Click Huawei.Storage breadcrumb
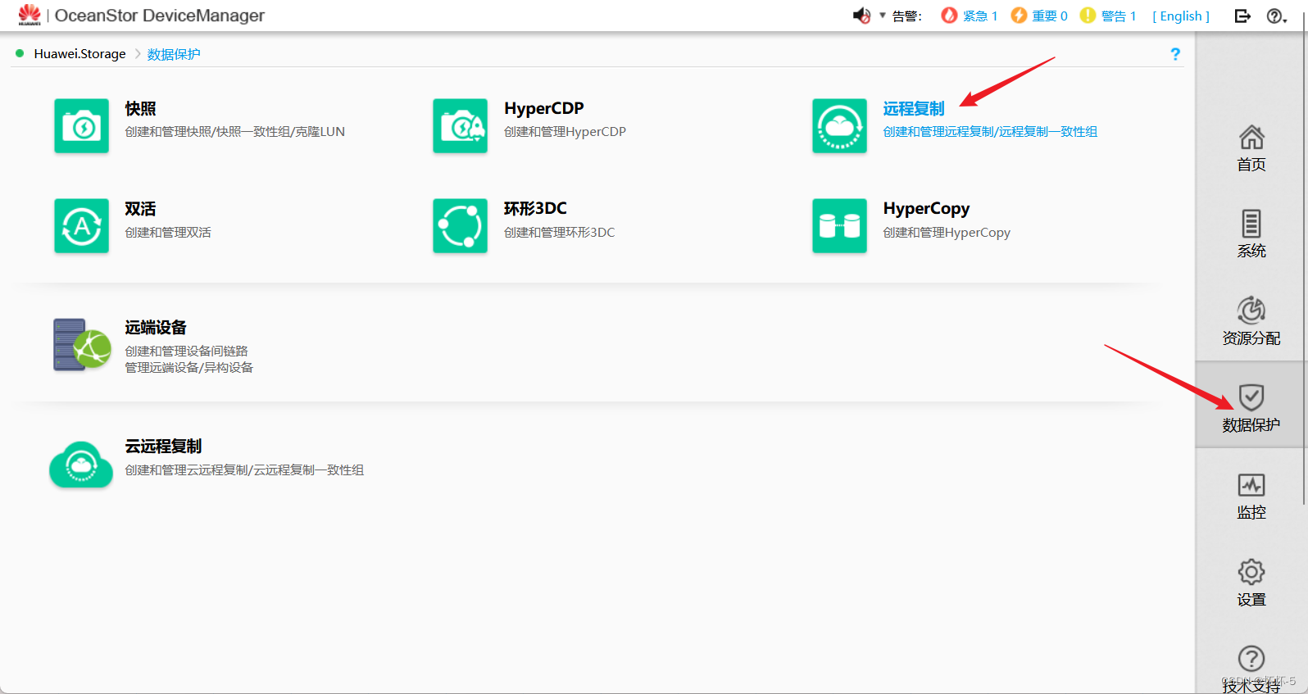The height and width of the screenshot is (694, 1308). pos(79,54)
